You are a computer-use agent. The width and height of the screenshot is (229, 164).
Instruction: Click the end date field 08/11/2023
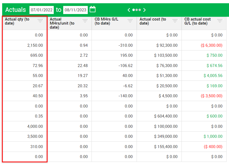(75, 10)
